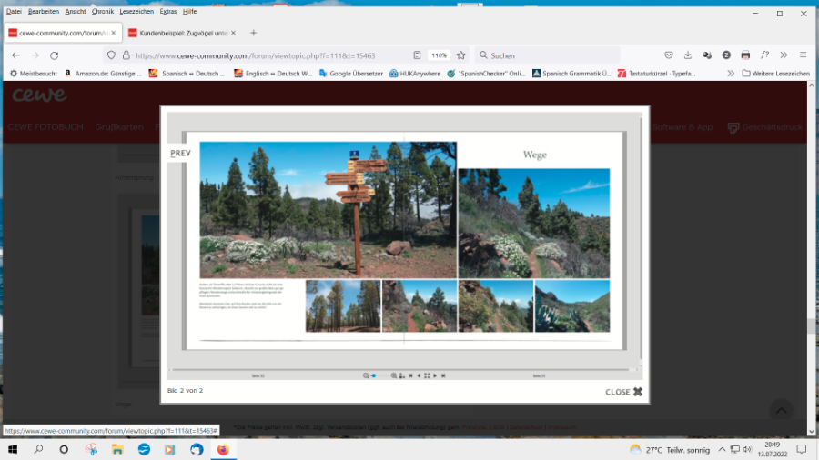Screen dimensions: 819x460
Task: Adjust the photobook zoom slider
Action: [374, 375]
